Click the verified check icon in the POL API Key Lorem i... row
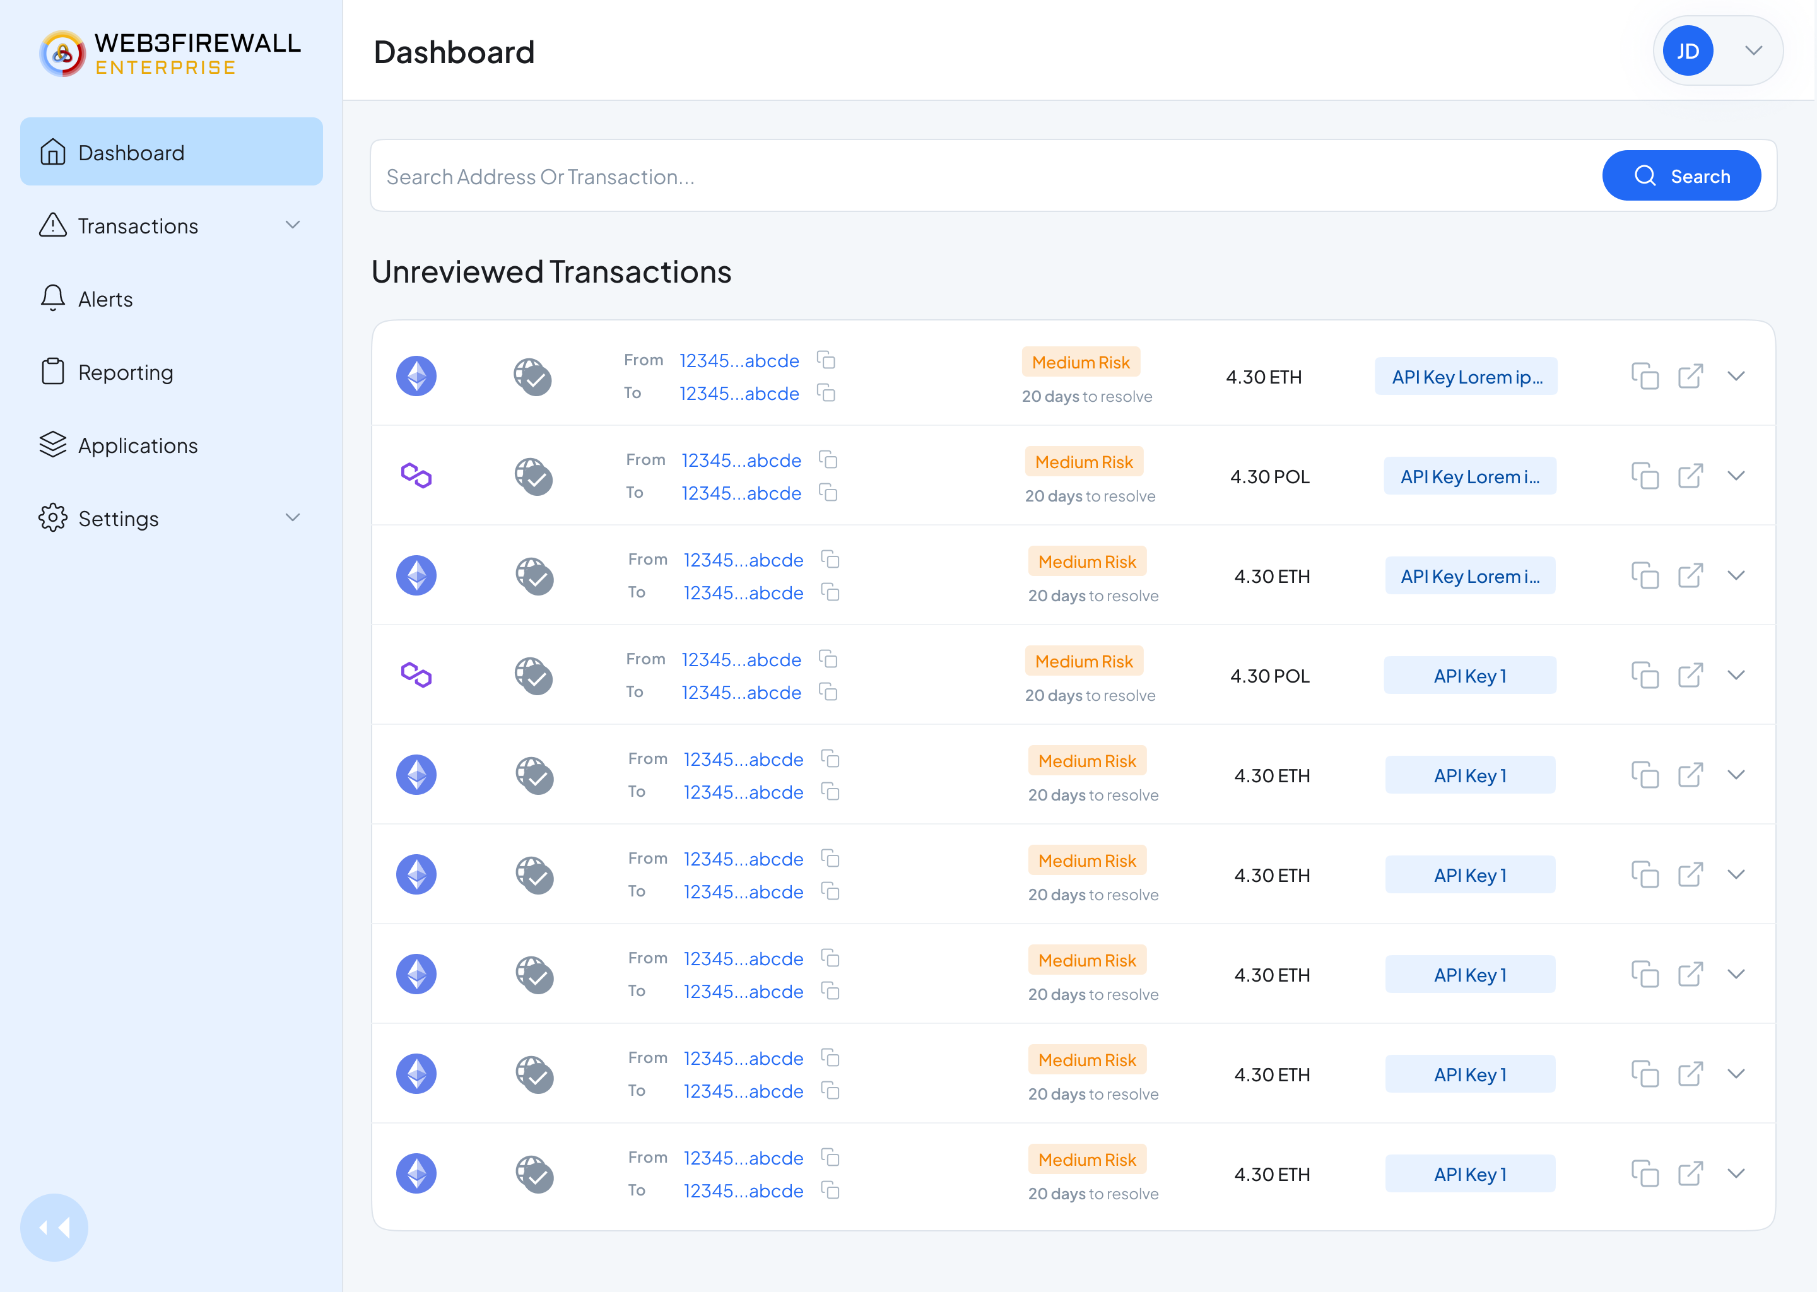The image size is (1817, 1292). [x=534, y=476]
